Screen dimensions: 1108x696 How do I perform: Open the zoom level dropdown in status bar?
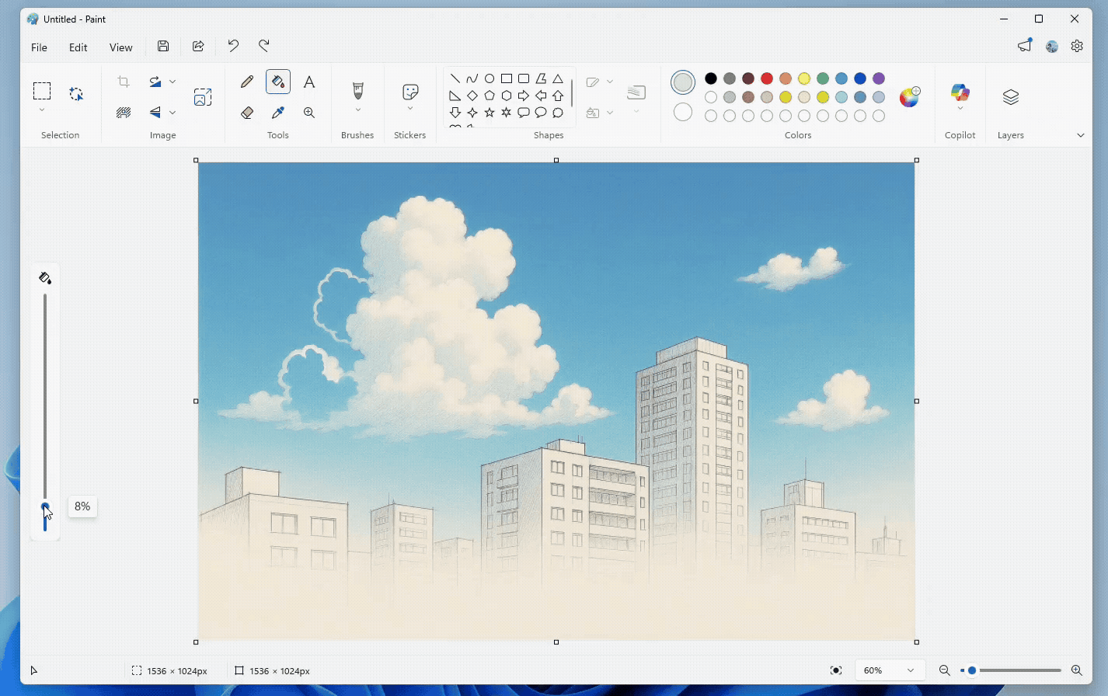(x=890, y=670)
